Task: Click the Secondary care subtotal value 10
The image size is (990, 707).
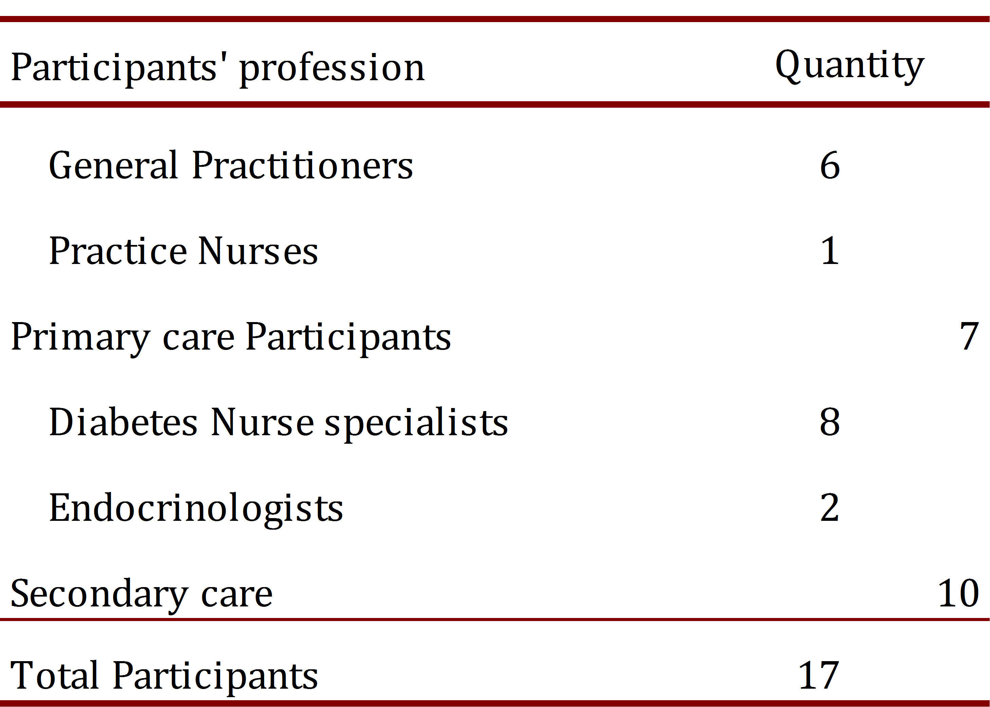Action: 958,593
